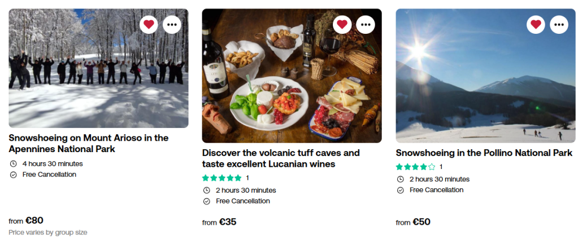Open more options on volcanic tuff caves card
Image resolution: width=578 pixels, height=240 pixels.
(x=366, y=24)
